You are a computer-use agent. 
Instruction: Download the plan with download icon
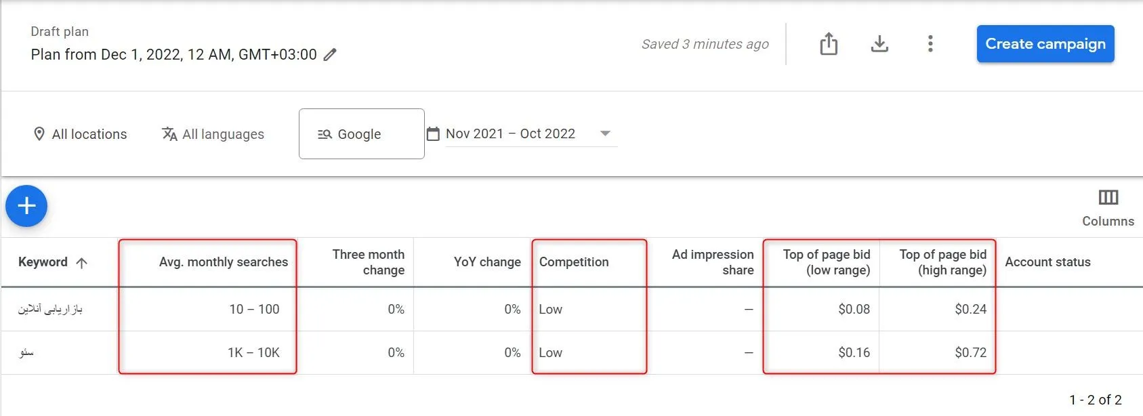click(x=879, y=44)
